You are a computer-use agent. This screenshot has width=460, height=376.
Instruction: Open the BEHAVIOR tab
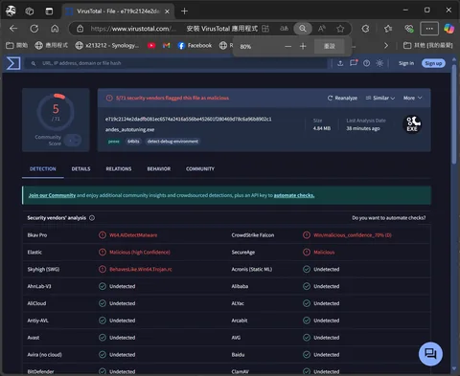(x=159, y=168)
